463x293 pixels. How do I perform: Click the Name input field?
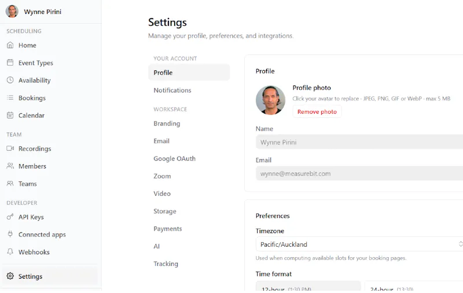(x=359, y=142)
